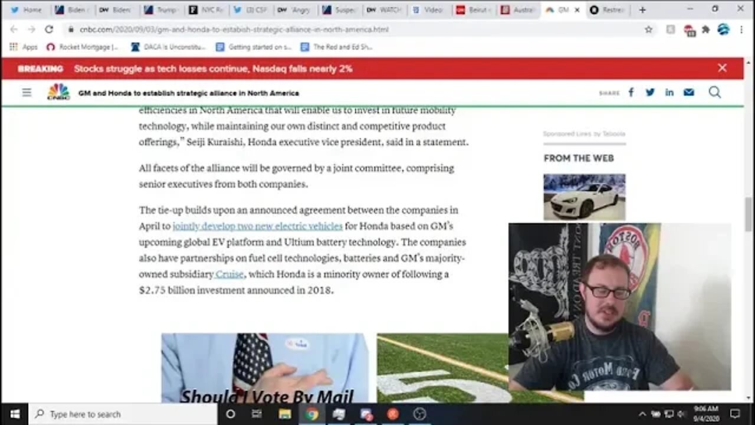Open a new browser tab
Screen dimensions: 755x425
[x=642, y=9]
